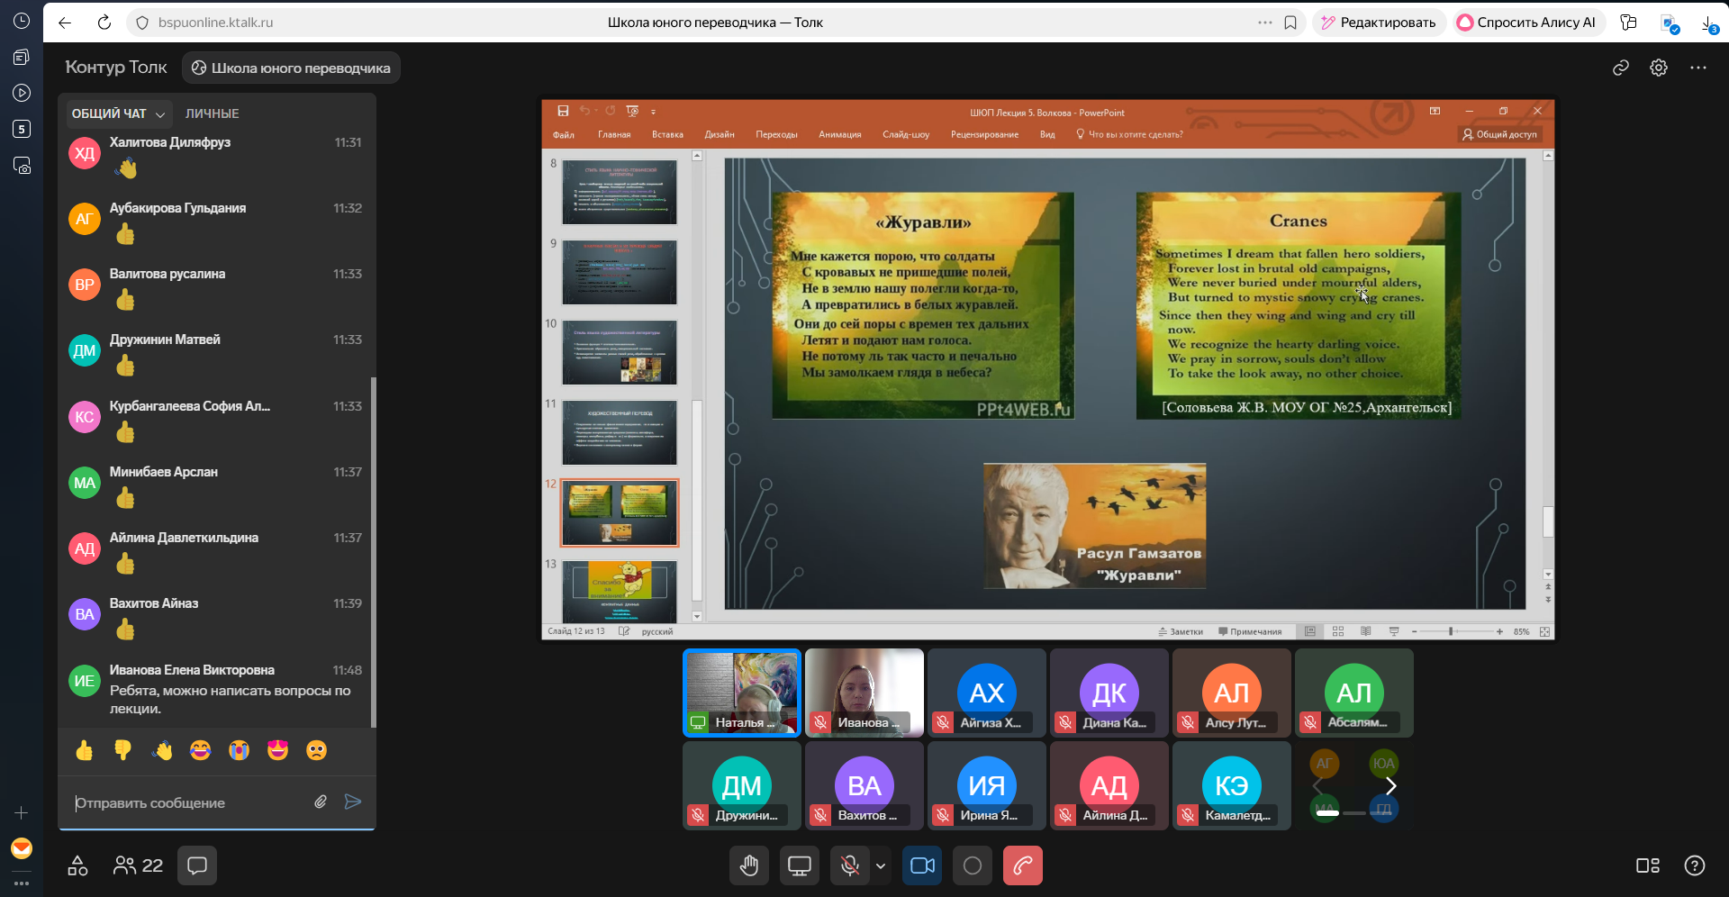Attach a file to chat message
The image size is (1729, 897).
pos(321,802)
